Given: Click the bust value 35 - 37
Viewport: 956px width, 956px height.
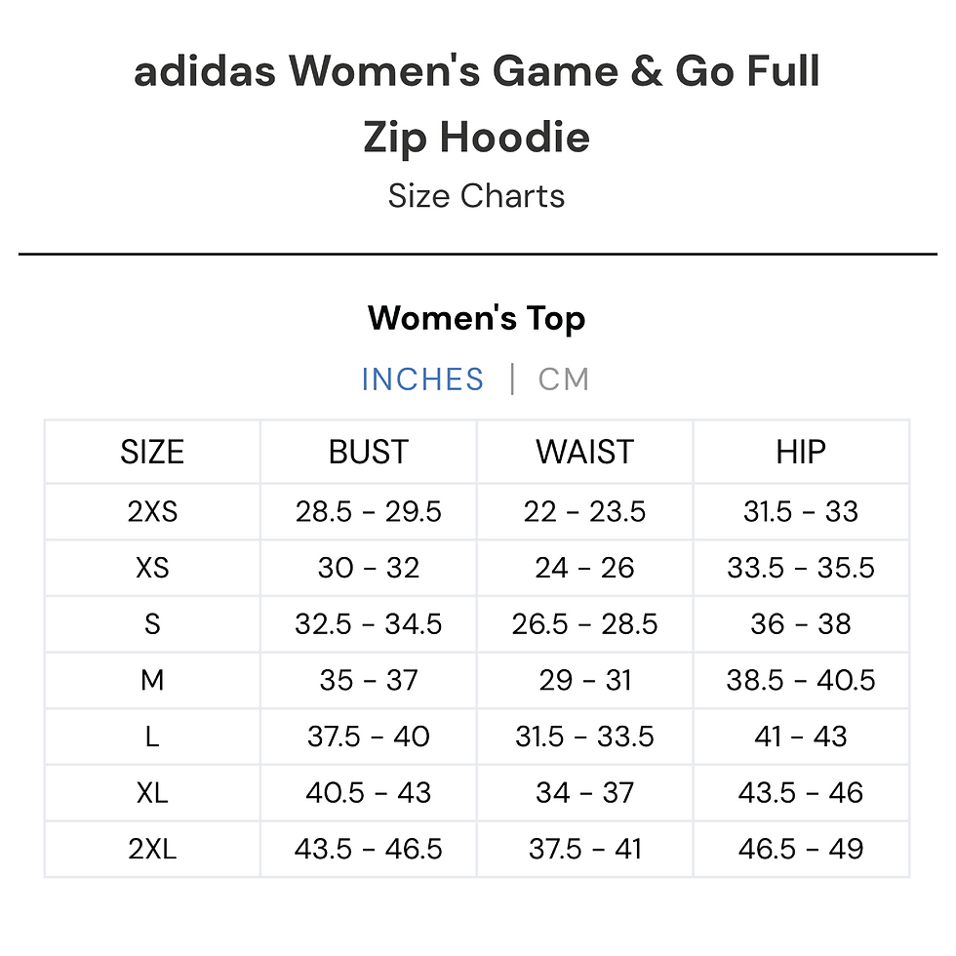Looking at the screenshot, I should point(369,680).
